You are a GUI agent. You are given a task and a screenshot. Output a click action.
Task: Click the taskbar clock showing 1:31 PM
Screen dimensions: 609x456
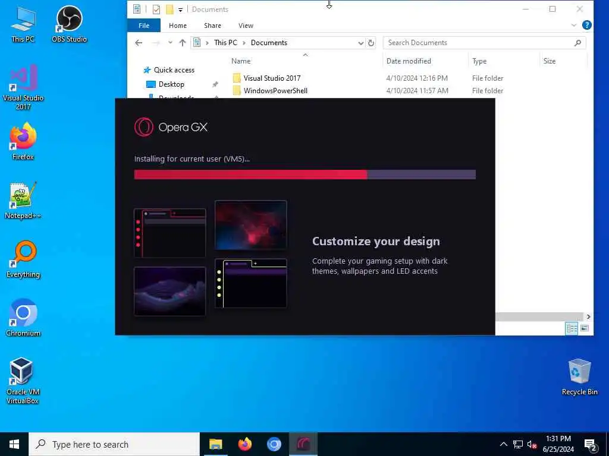tap(558, 444)
